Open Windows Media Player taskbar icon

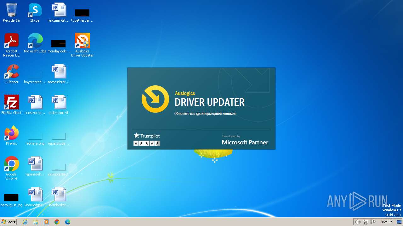(x=46, y=222)
